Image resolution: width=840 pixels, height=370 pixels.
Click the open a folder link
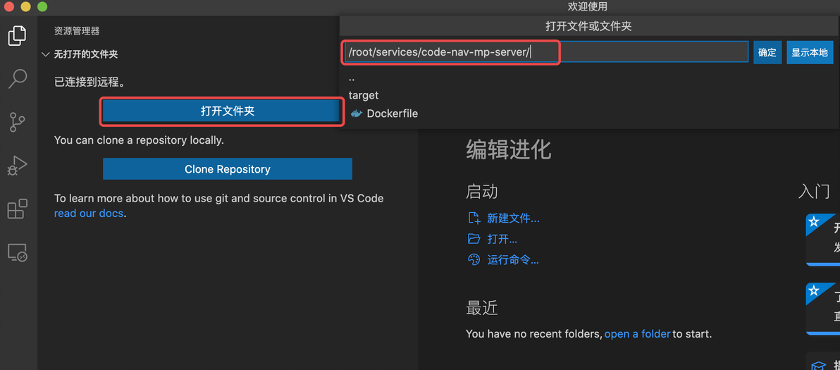pos(637,333)
